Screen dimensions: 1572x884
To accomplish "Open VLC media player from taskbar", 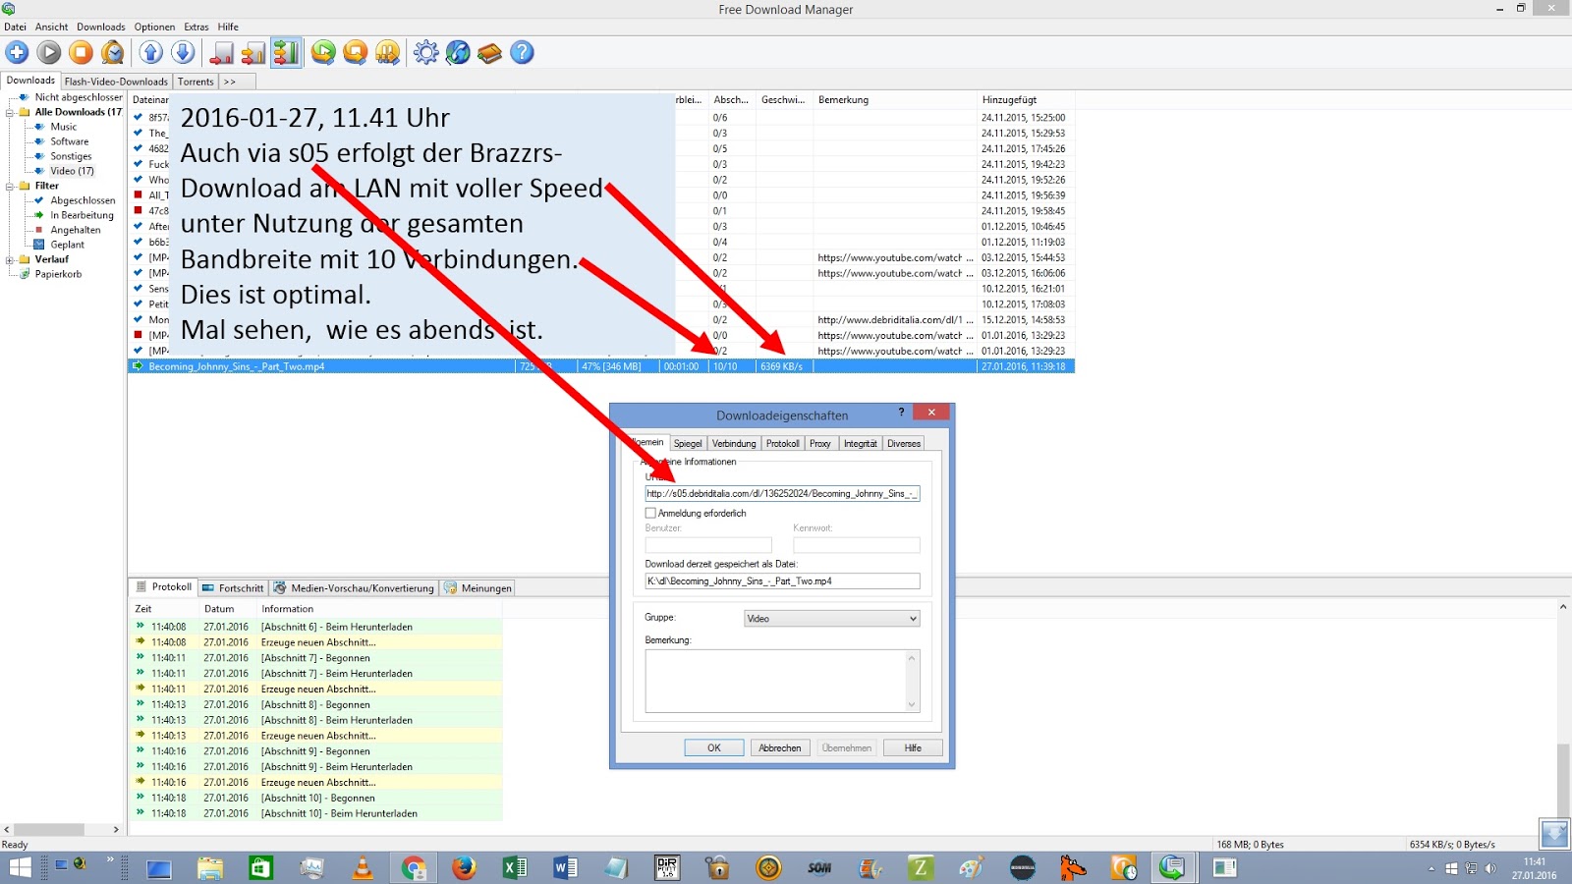I will point(363,868).
